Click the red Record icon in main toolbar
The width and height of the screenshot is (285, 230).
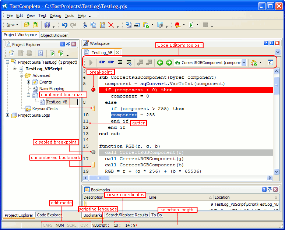[177, 25]
